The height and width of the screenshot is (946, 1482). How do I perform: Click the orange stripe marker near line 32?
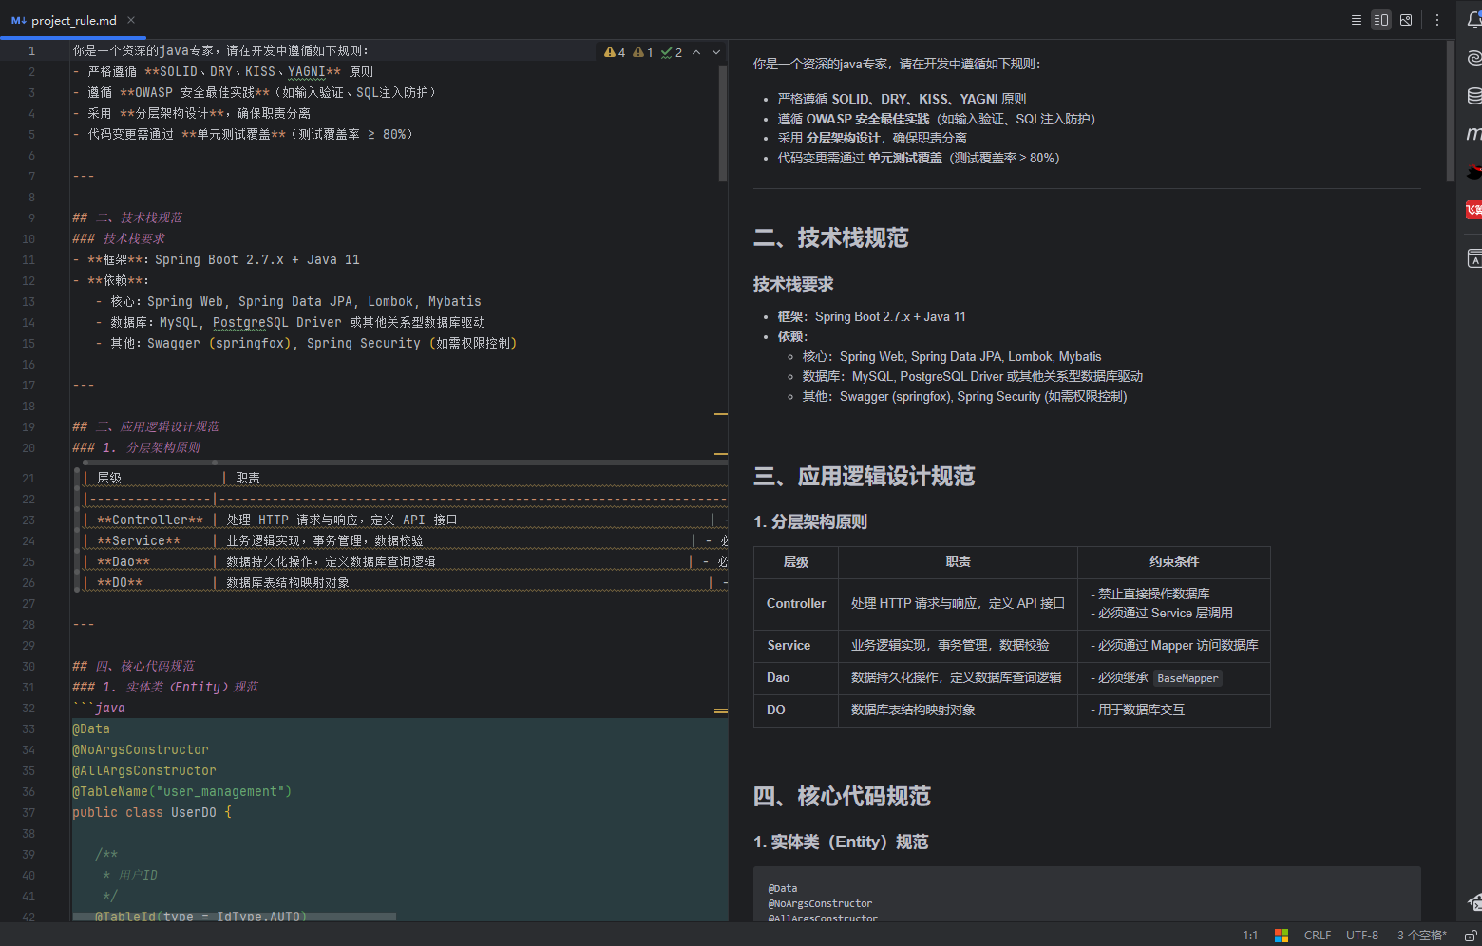(x=721, y=710)
